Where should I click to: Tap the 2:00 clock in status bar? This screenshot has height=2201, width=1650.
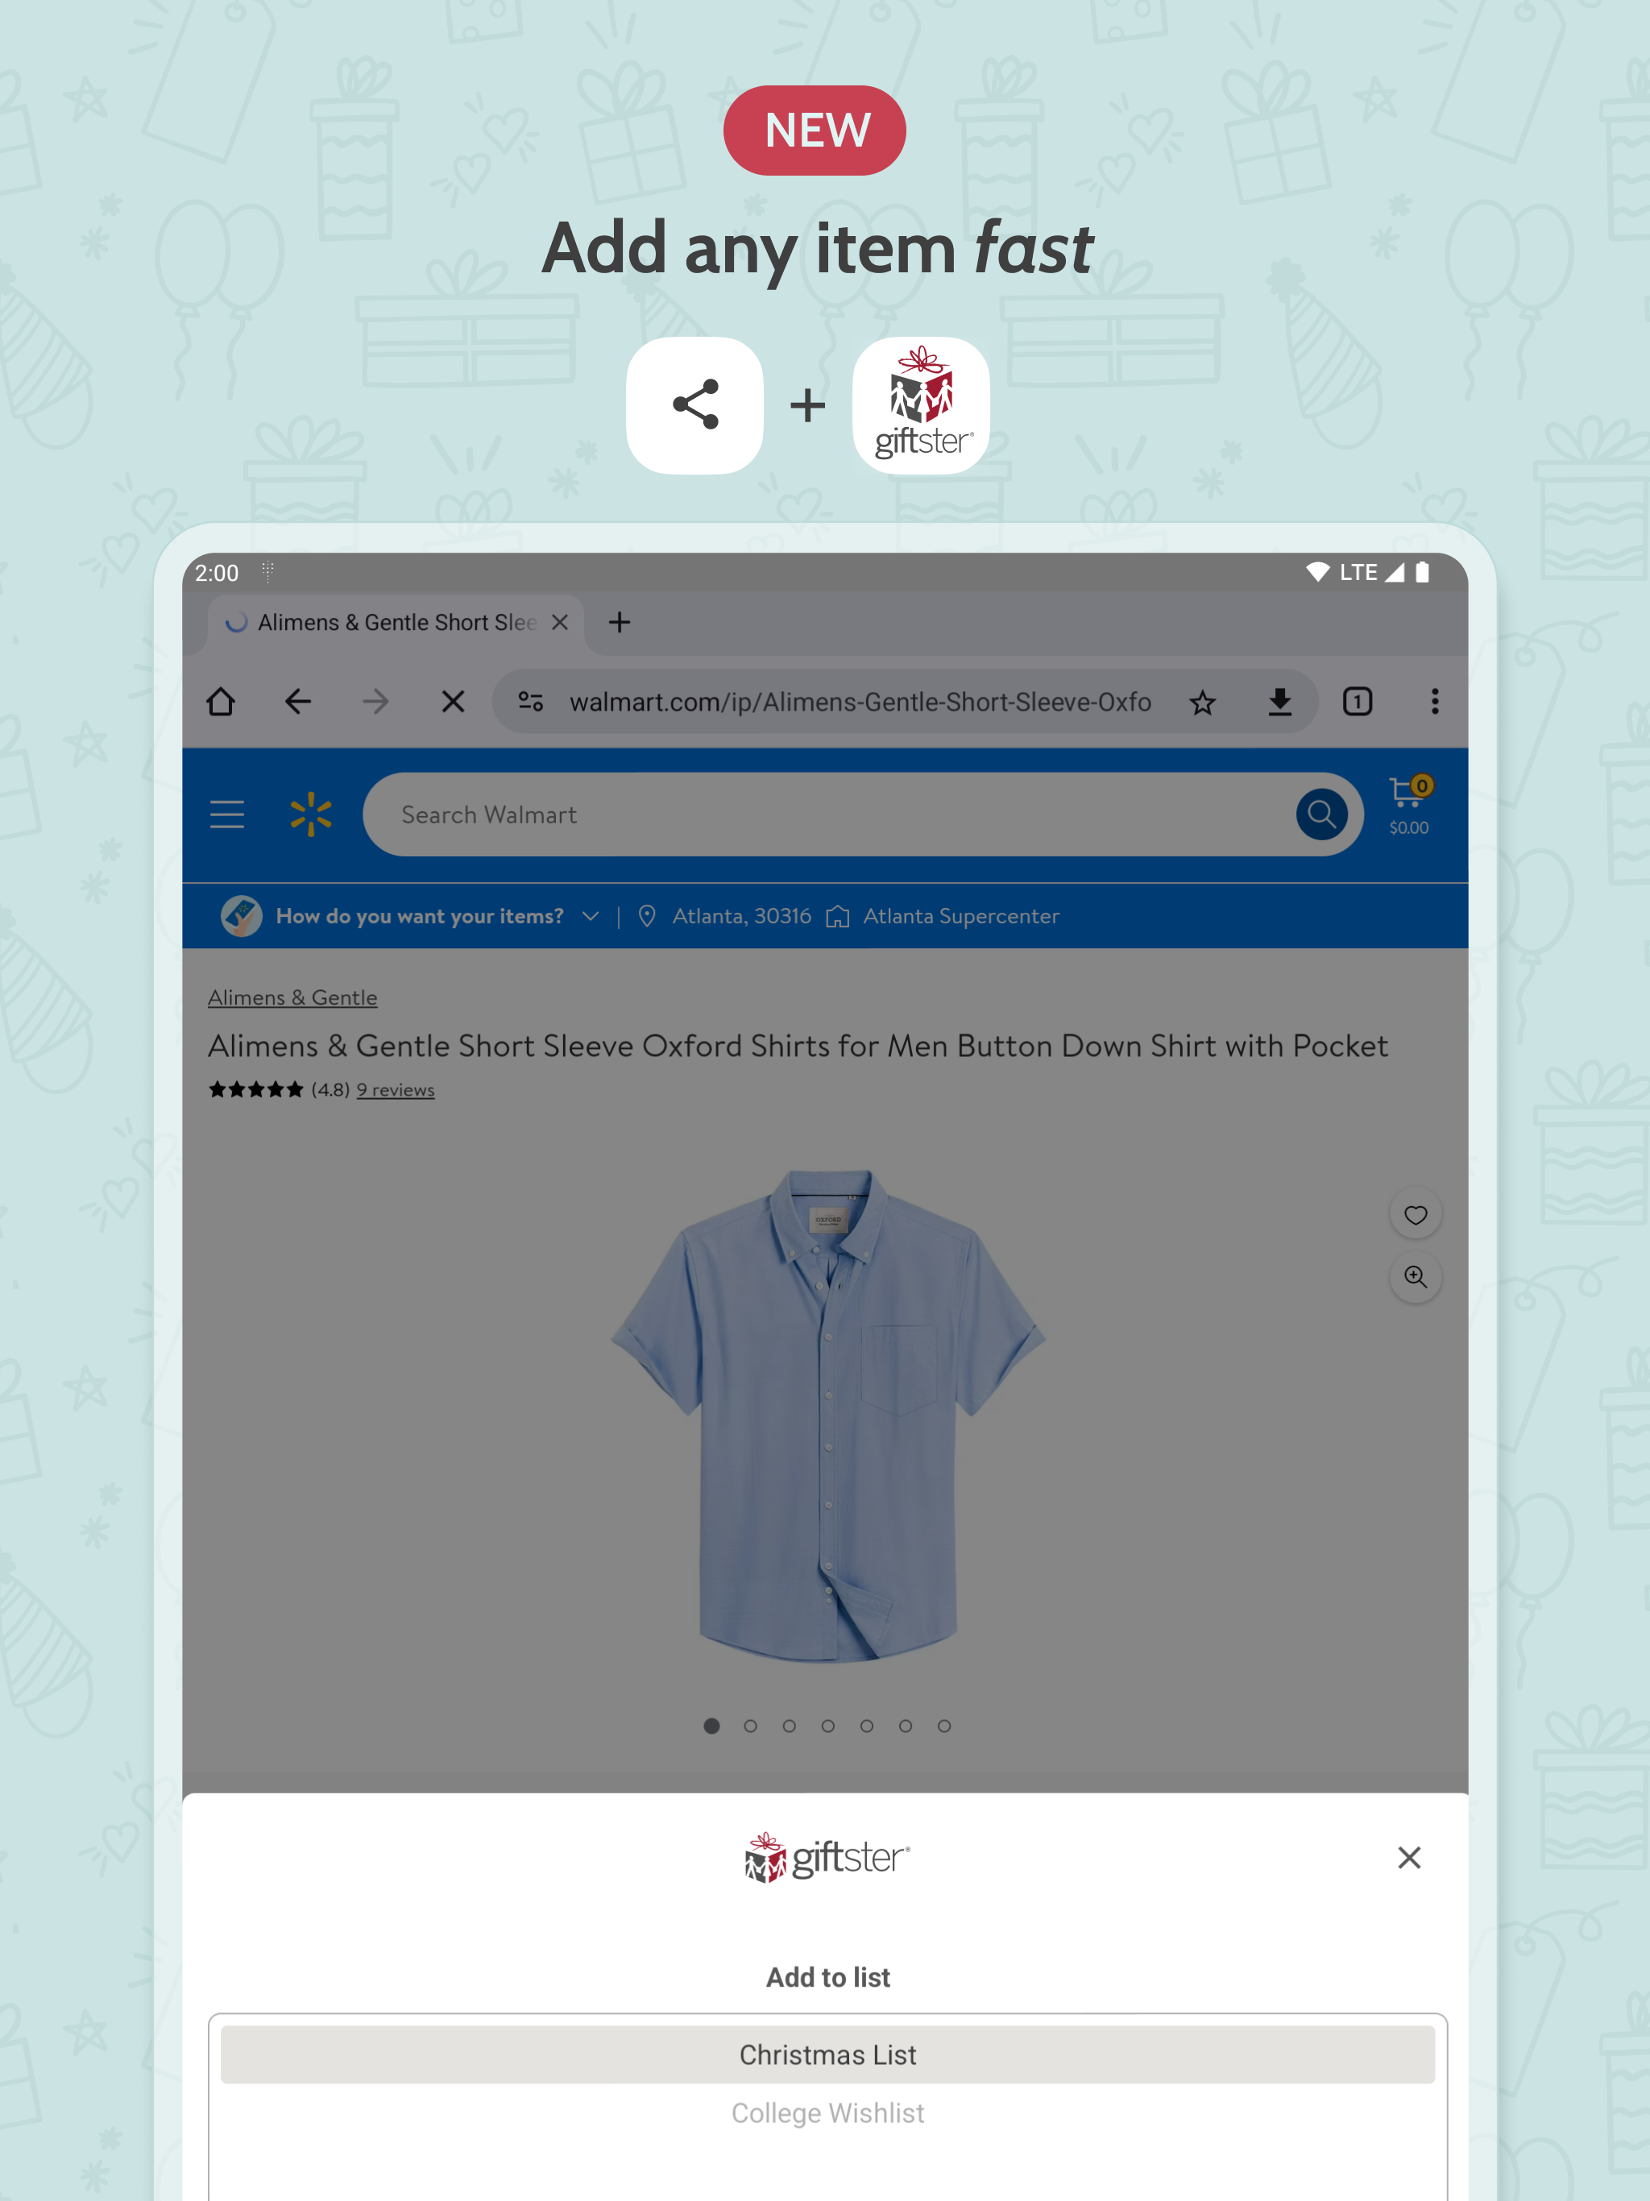pyautogui.click(x=217, y=573)
